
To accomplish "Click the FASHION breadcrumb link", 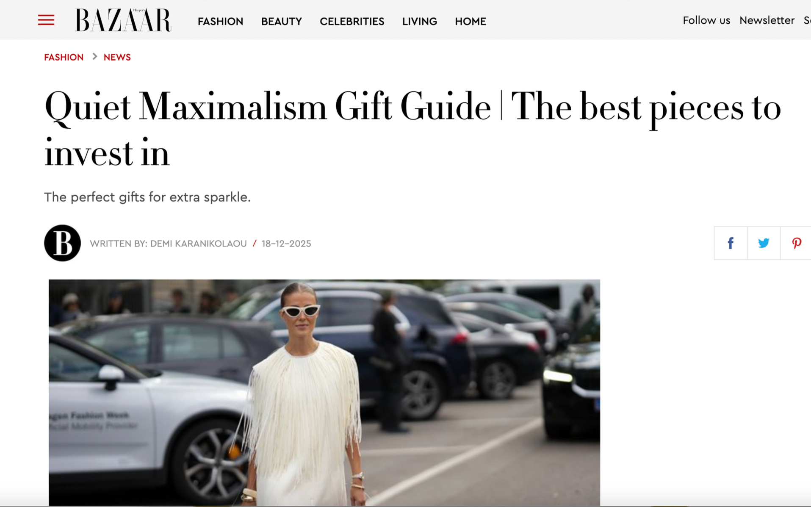I will pyautogui.click(x=64, y=57).
